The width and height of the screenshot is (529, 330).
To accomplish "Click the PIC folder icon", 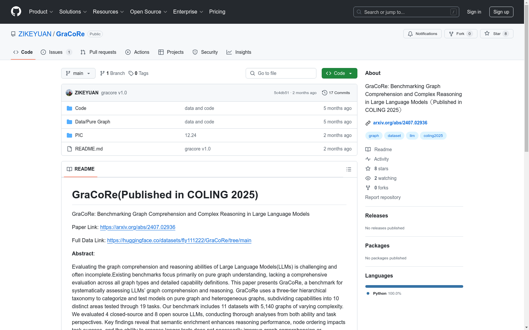I will [x=69, y=135].
